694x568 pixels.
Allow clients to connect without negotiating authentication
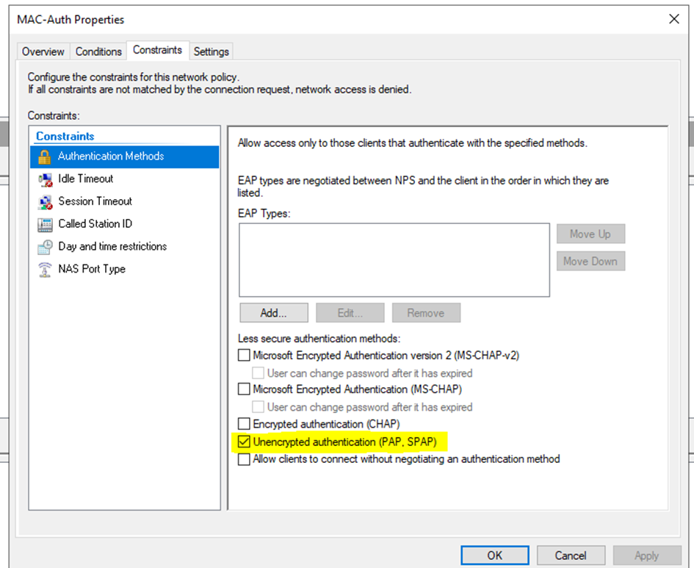[x=245, y=459]
